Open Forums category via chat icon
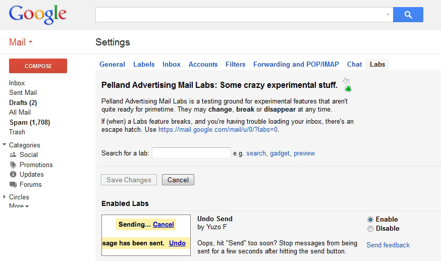This screenshot has height=261, width=441. 13,185
